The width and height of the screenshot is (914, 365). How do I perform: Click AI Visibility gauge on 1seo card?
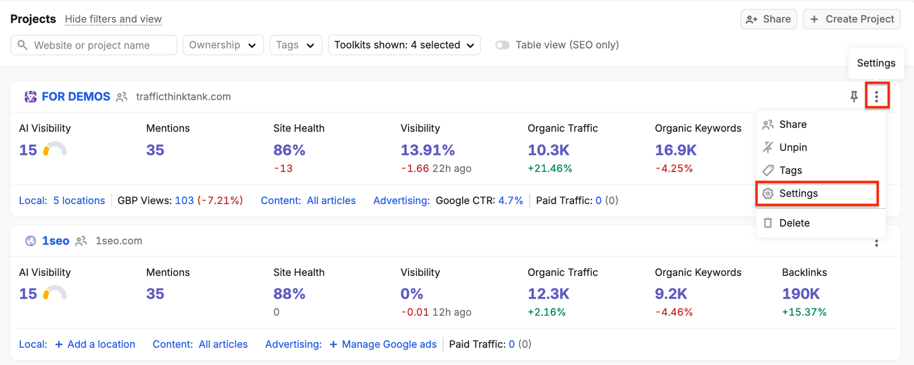(55, 294)
